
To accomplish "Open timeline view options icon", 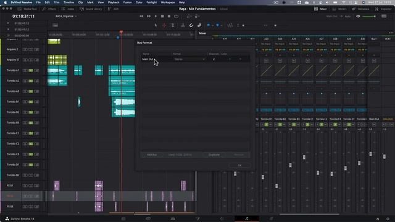I will tap(55, 25).
